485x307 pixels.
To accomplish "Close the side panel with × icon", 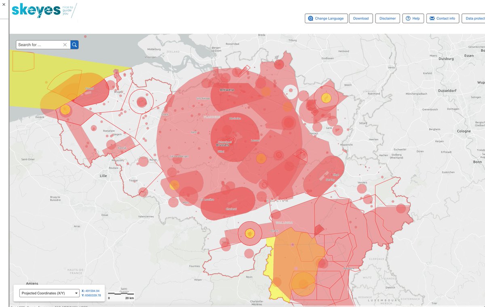I will [4, 4].
